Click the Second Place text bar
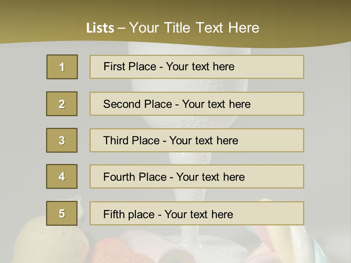Image resolution: width=351 pixels, height=263 pixels. click(197, 104)
